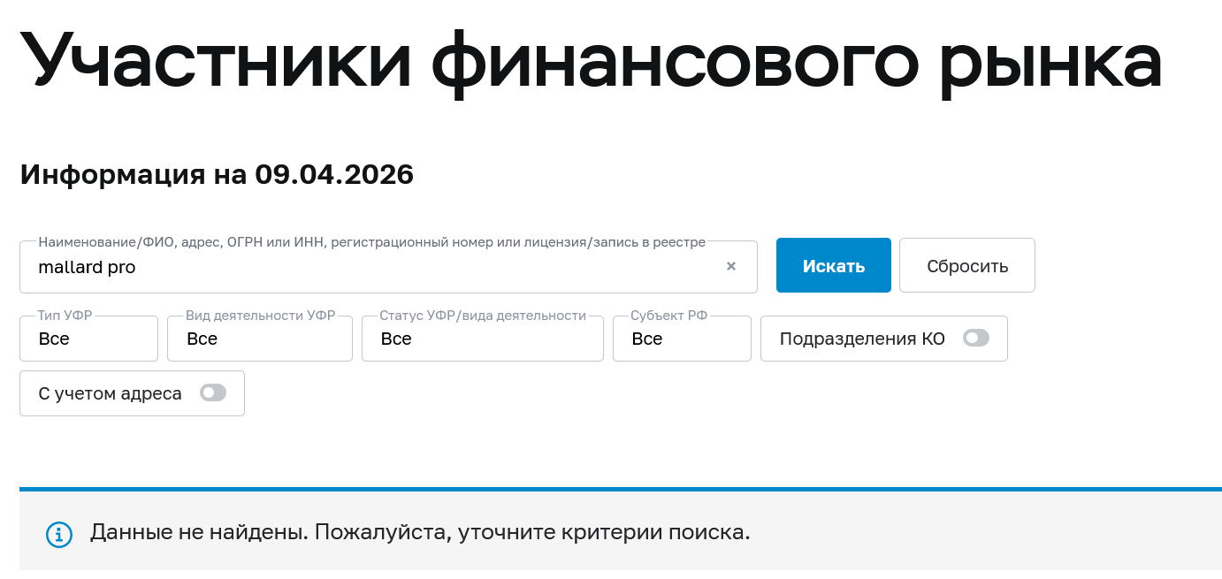This screenshot has width=1222, height=579.
Task: Click the Искать button
Action: coord(833,265)
